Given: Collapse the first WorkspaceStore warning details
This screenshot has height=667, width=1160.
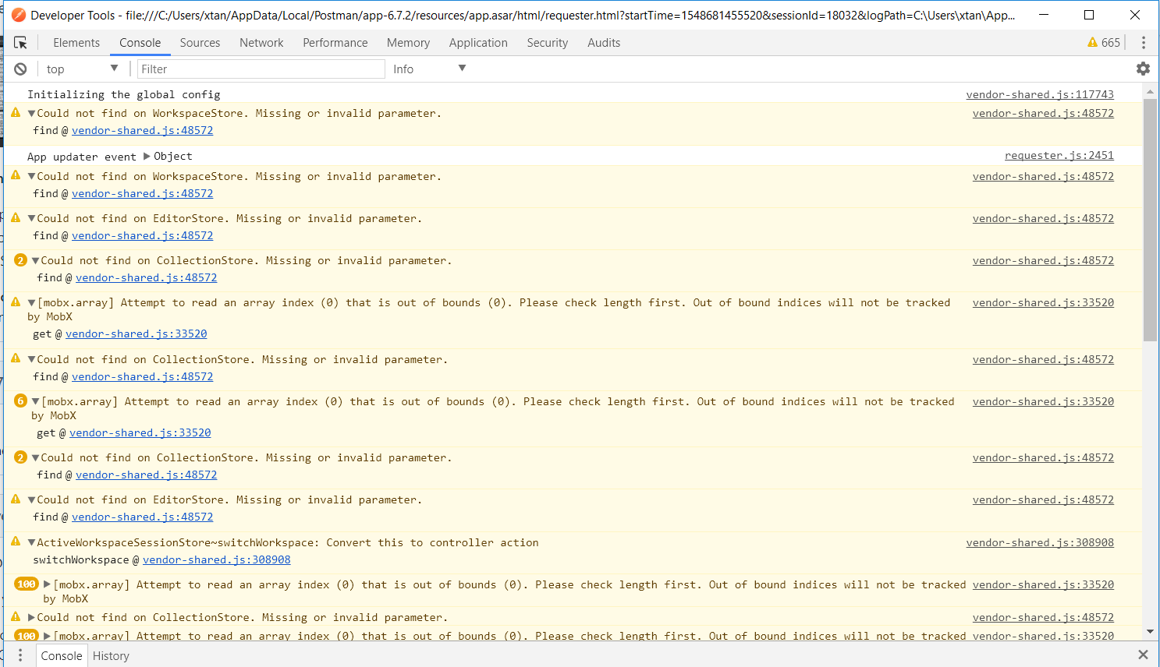Looking at the screenshot, I should [x=30, y=112].
